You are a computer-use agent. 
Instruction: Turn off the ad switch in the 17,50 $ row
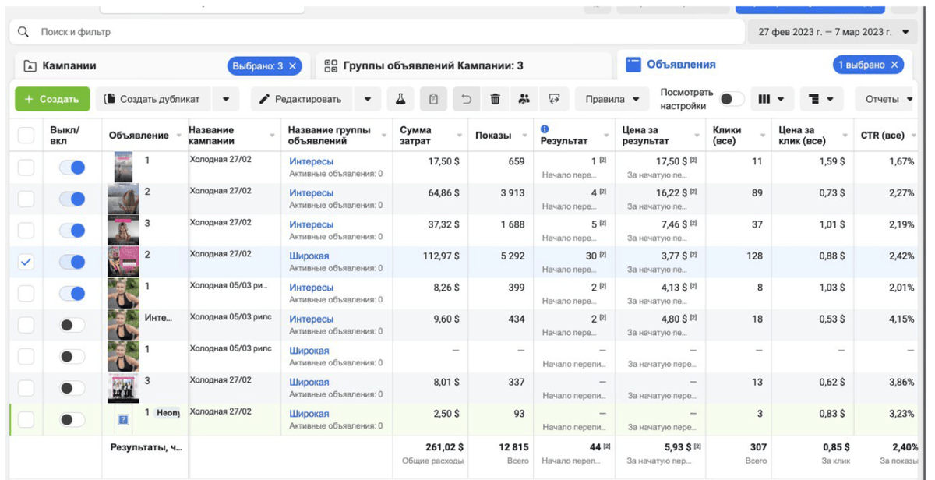point(72,168)
